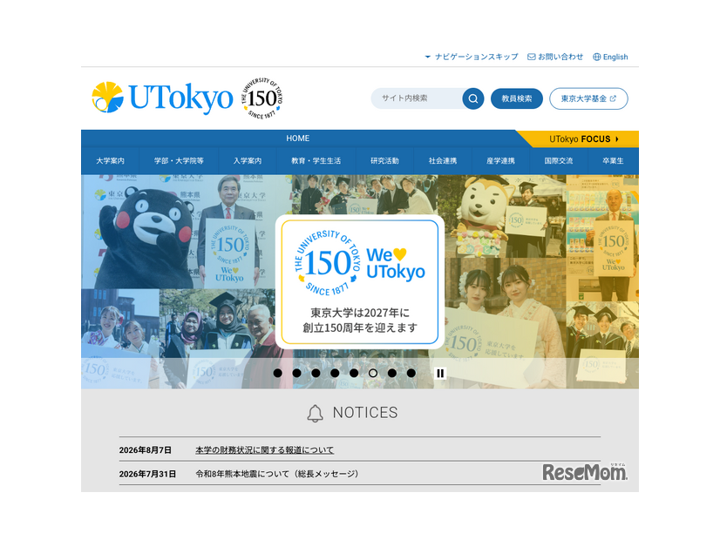Viewport: 720px width, 540px height.
Task: Select the seventh slideshow dot
Action: tap(391, 373)
